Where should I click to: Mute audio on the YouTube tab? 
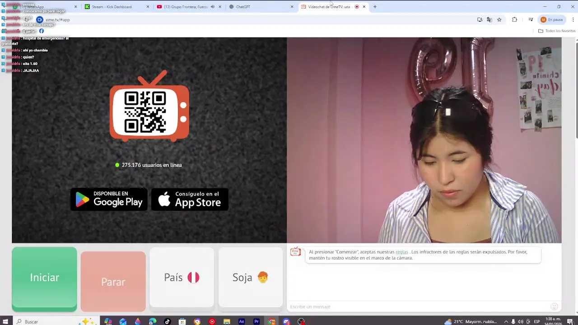pos(213,7)
